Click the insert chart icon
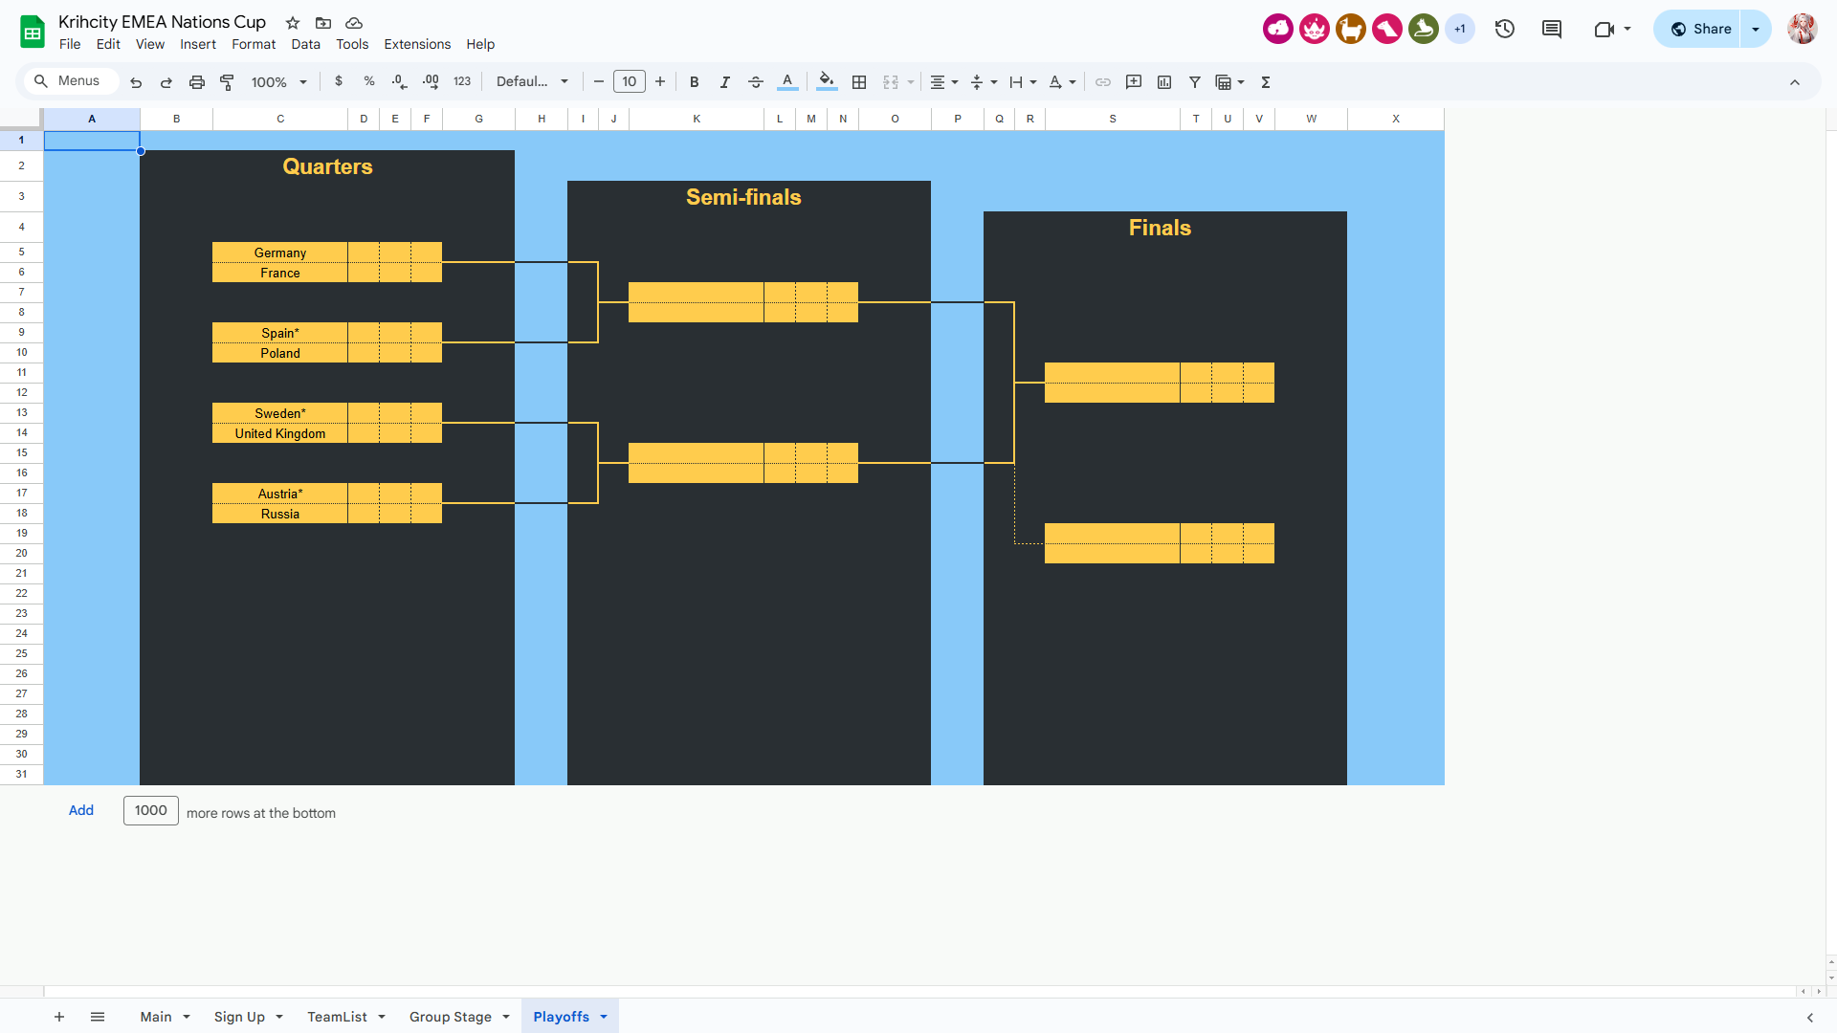 [x=1164, y=82]
